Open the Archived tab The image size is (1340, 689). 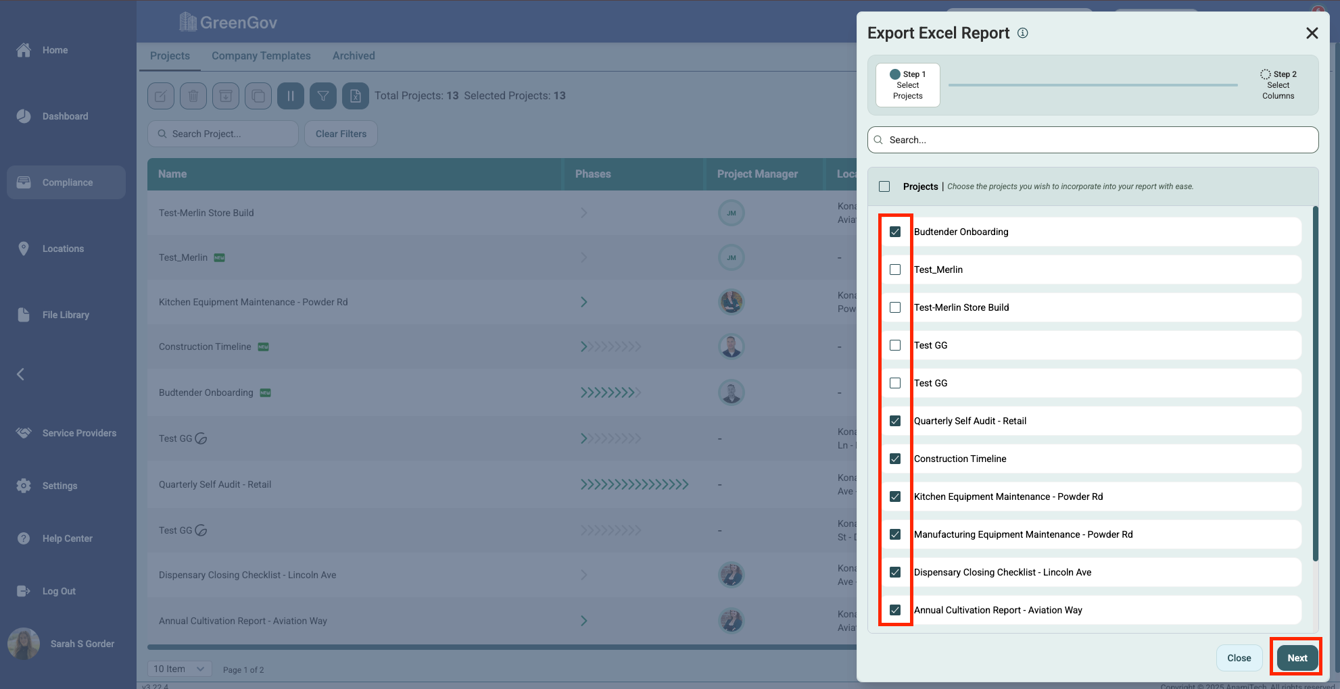[354, 56]
